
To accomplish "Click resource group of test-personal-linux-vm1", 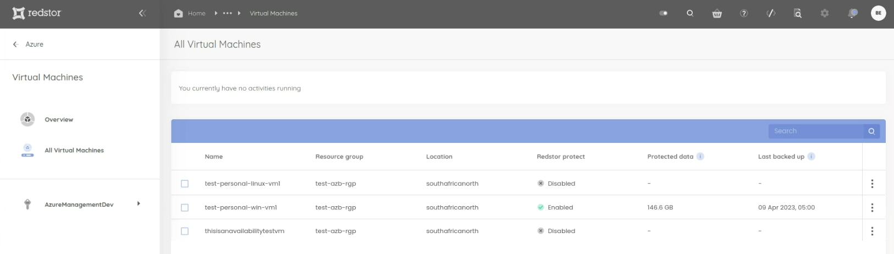I will [335, 184].
